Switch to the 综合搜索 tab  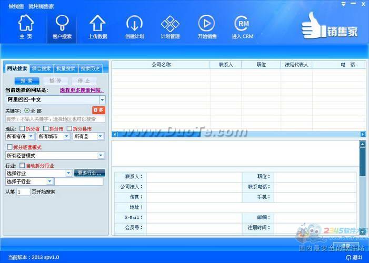[42, 68]
